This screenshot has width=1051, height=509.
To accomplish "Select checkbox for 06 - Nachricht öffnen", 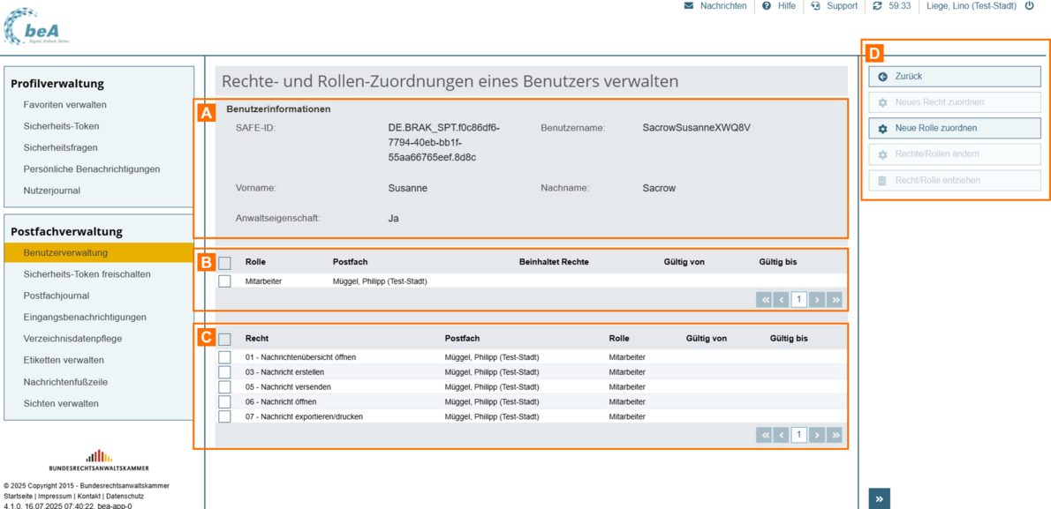I will click(224, 402).
